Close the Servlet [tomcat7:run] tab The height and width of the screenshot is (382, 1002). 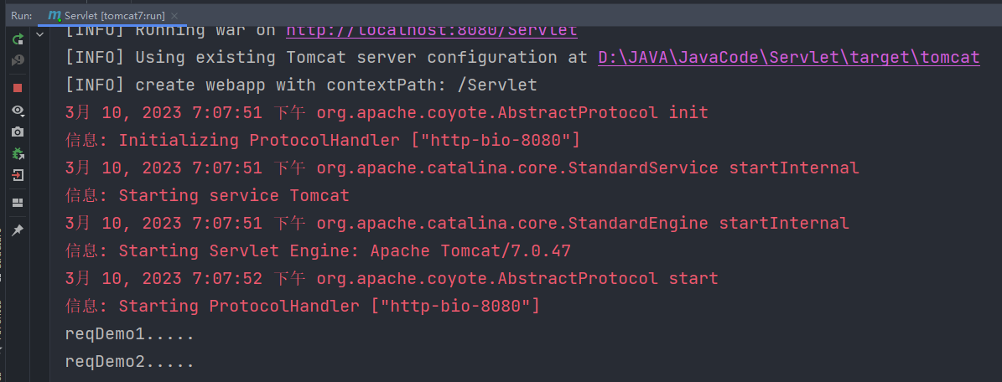pyautogui.click(x=173, y=16)
